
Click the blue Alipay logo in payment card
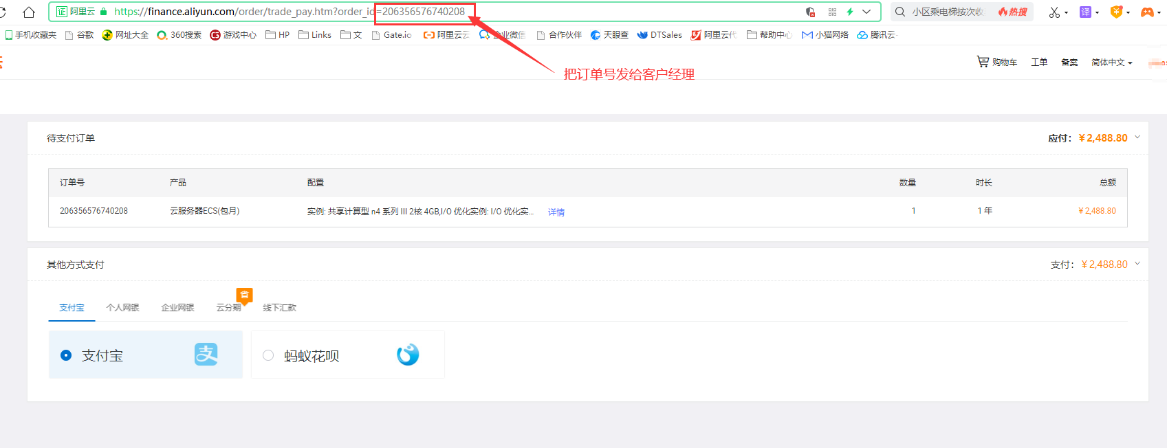coord(206,355)
